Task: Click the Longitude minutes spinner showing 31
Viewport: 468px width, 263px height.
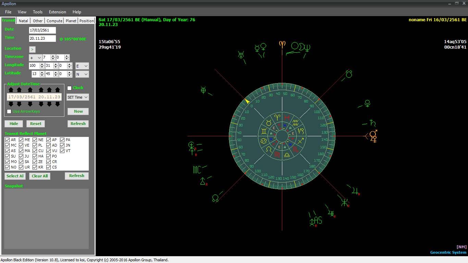Action: pos(52,66)
